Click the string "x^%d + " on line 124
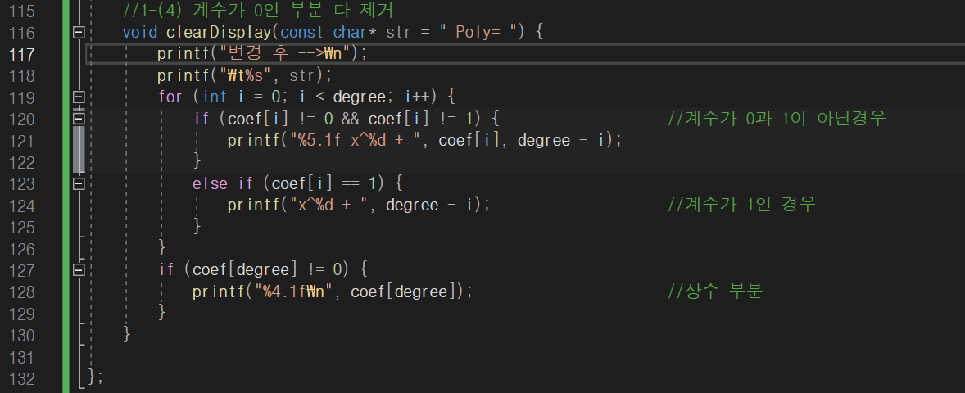The image size is (965, 393). coord(328,205)
